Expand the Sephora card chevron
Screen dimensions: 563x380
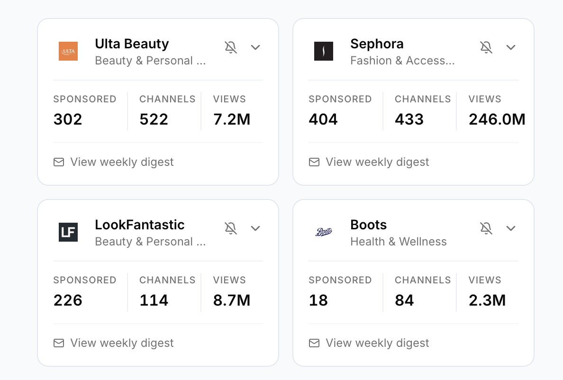(510, 47)
